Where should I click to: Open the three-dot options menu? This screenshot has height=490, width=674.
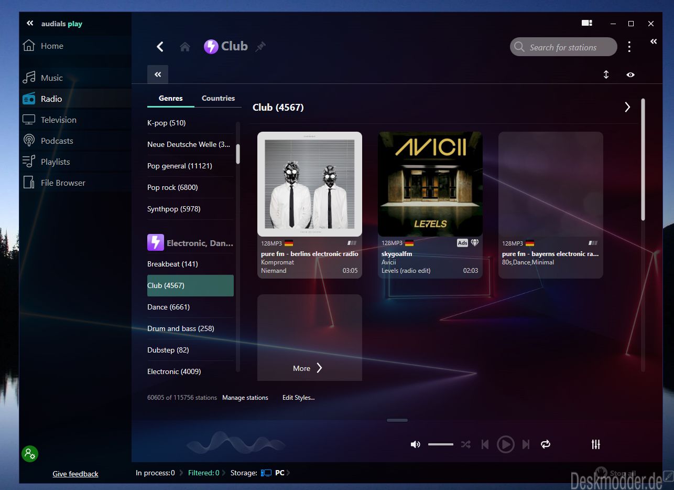coord(629,47)
